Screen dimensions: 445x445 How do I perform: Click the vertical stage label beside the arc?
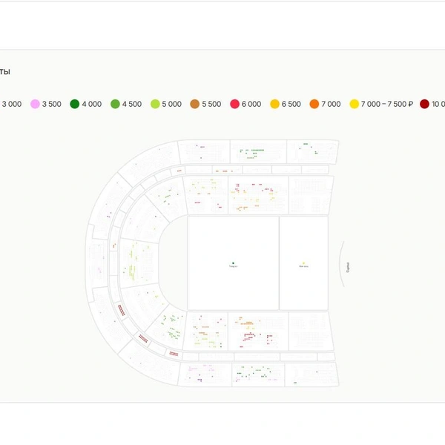coord(349,266)
